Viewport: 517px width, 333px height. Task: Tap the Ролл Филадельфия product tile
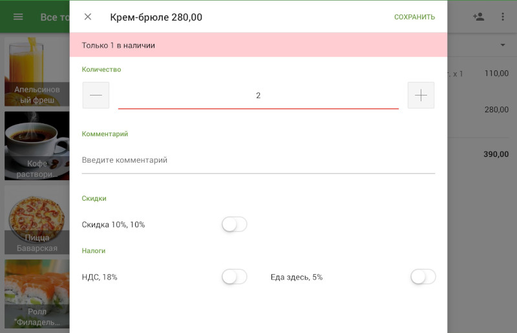coord(37,294)
